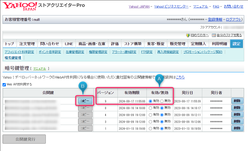The image size is (248, 151).
Task: Click the beginner mark icon beside 初めての方へ
Action: 188,35
